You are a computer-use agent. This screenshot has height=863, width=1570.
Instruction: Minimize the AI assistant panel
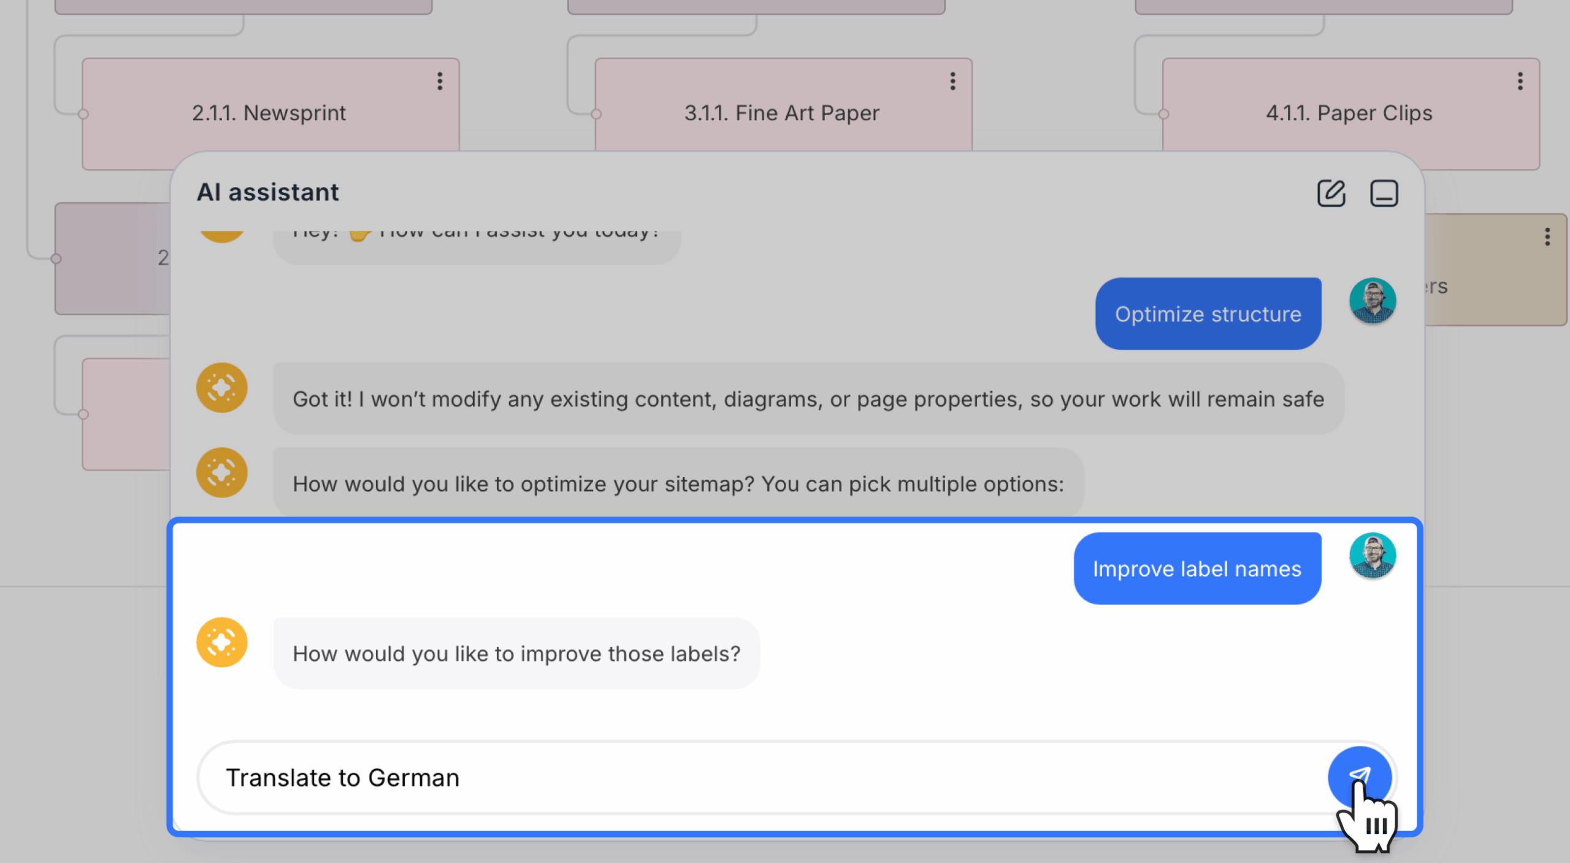click(x=1384, y=193)
